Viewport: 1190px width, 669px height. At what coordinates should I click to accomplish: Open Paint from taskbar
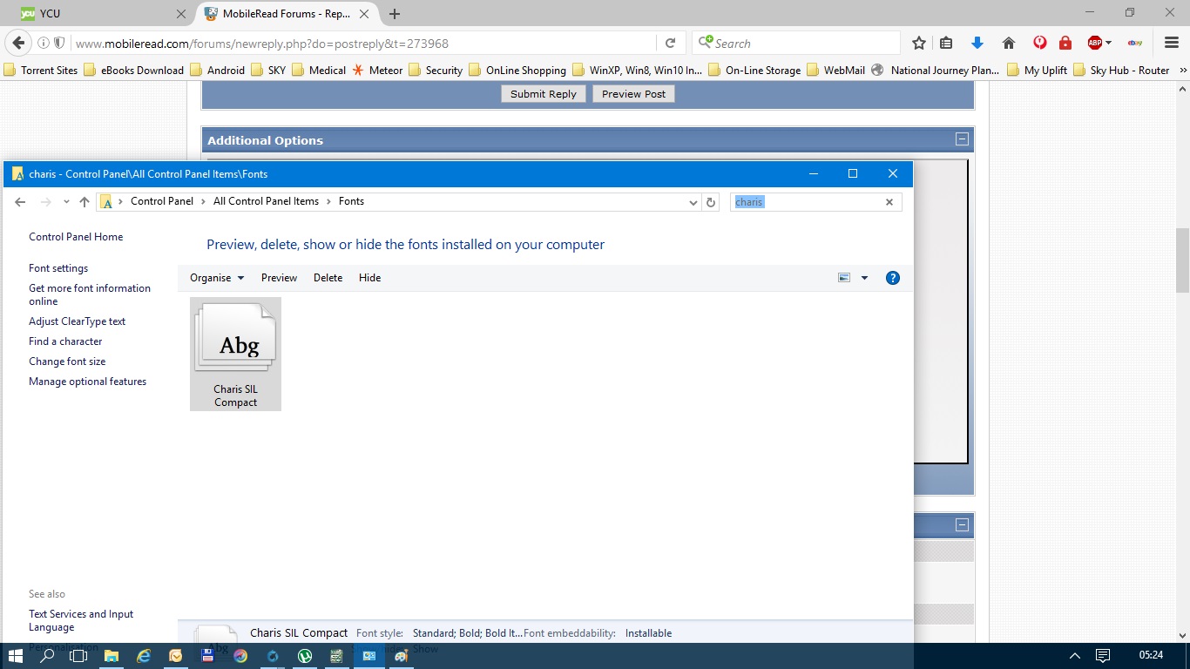pyautogui.click(x=402, y=655)
